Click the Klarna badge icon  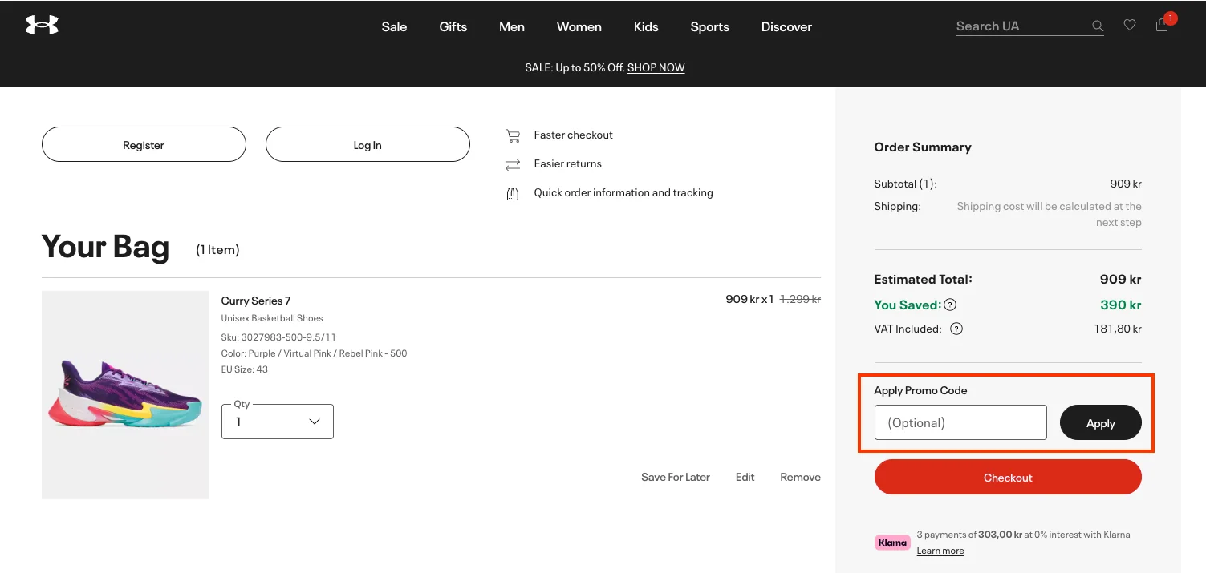coord(892,543)
